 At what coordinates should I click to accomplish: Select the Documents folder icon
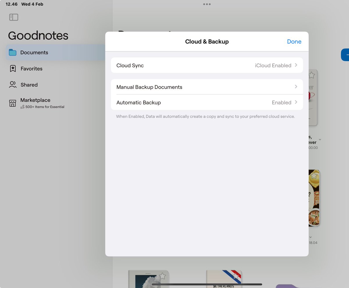[x=13, y=52]
